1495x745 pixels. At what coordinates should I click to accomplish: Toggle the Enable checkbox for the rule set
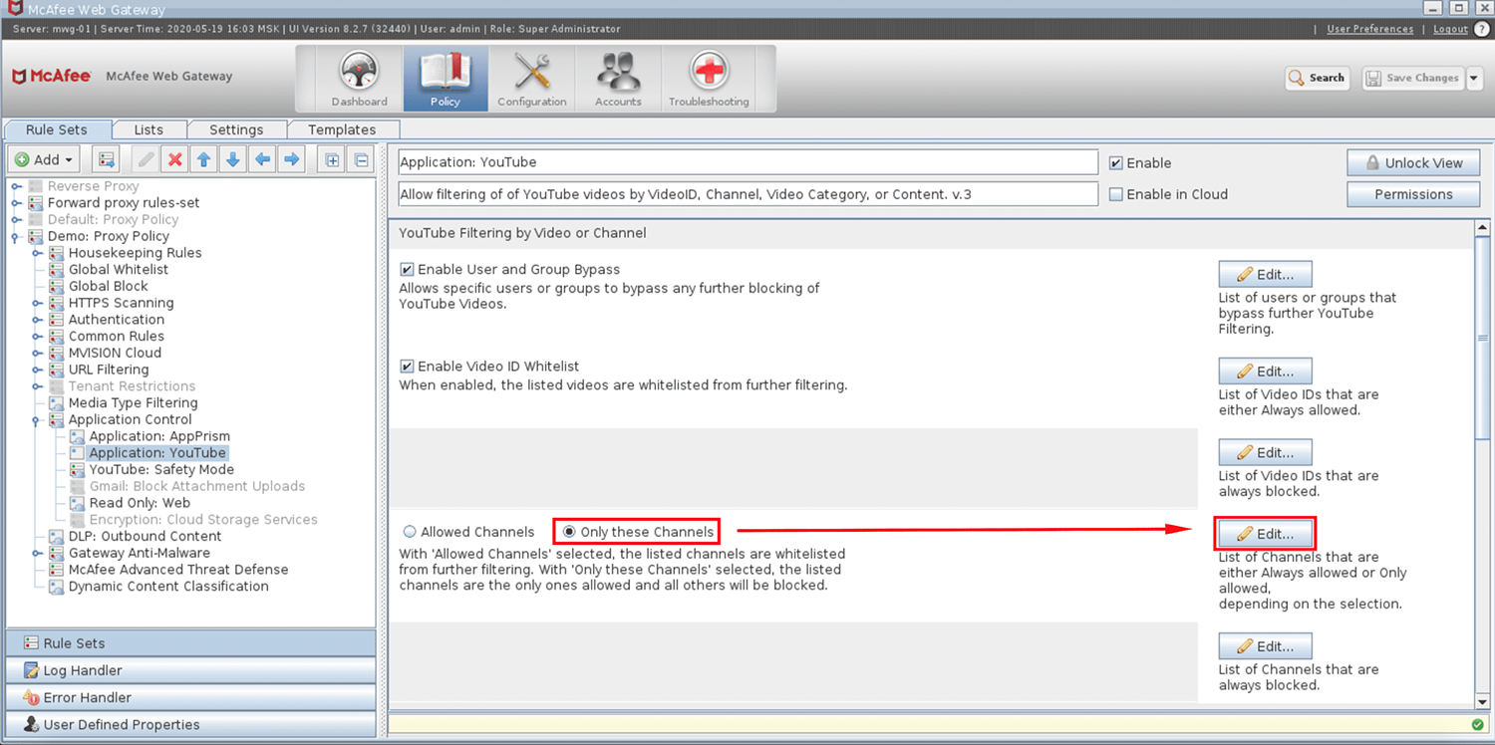click(x=1116, y=163)
